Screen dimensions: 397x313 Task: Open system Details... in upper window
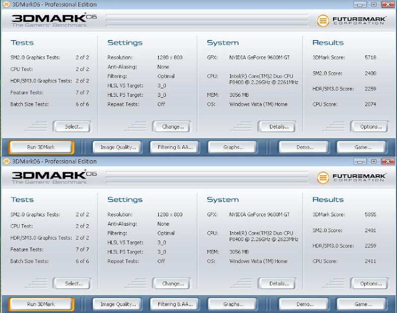coord(277,126)
